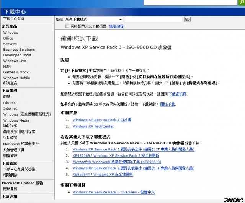Open Windows XP TechCenter link
Screen dimensions: 245x203
point(93,126)
